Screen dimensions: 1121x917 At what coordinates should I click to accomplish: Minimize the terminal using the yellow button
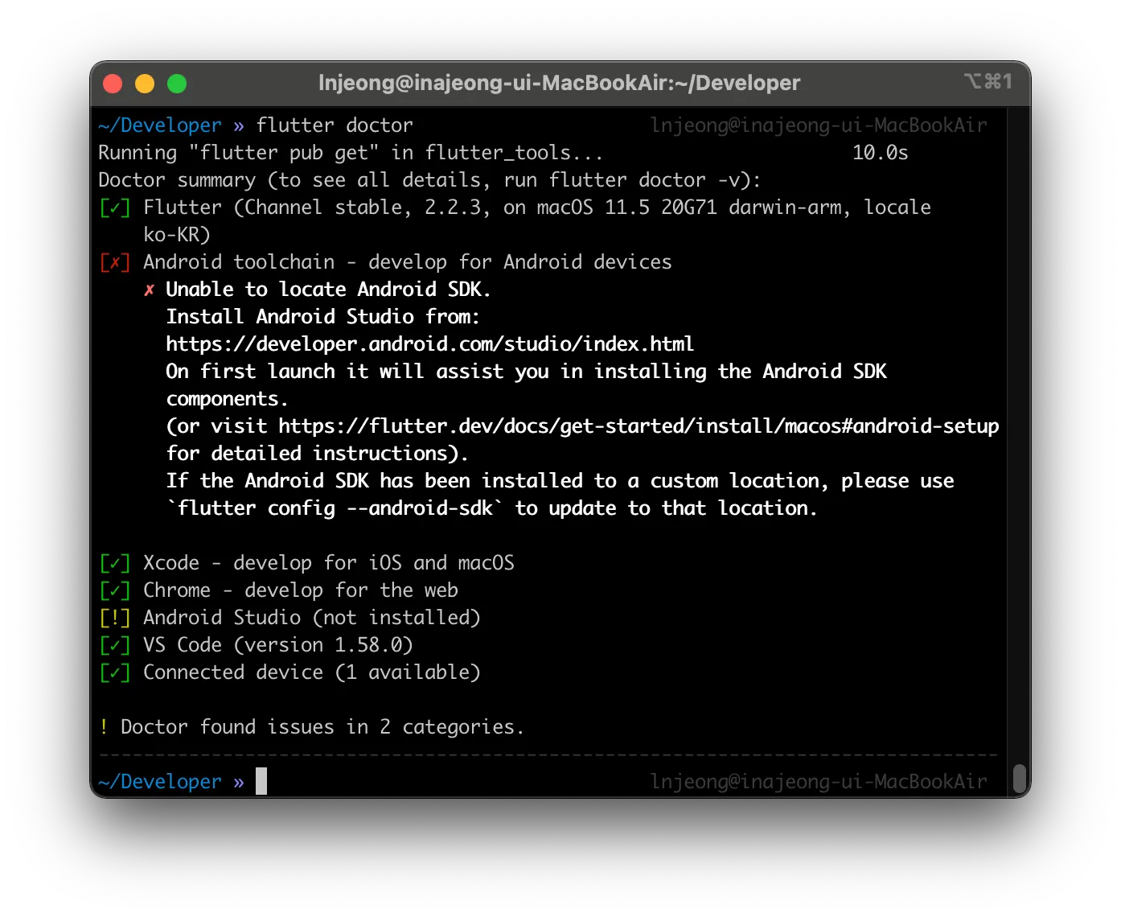click(x=145, y=84)
